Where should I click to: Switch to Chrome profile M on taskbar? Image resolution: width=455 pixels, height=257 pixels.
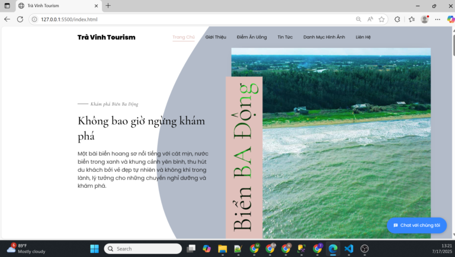[x=254, y=248]
